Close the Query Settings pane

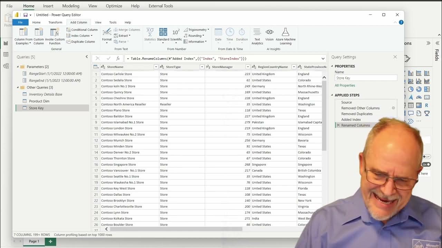[395, 57]
